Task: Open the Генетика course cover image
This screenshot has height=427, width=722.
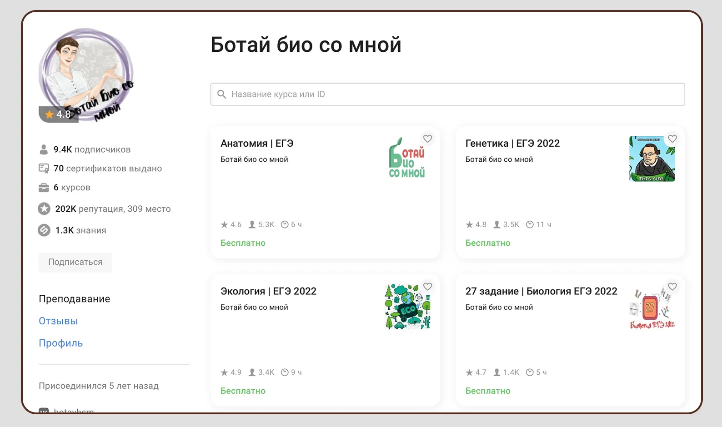Action: click(652, 159)
